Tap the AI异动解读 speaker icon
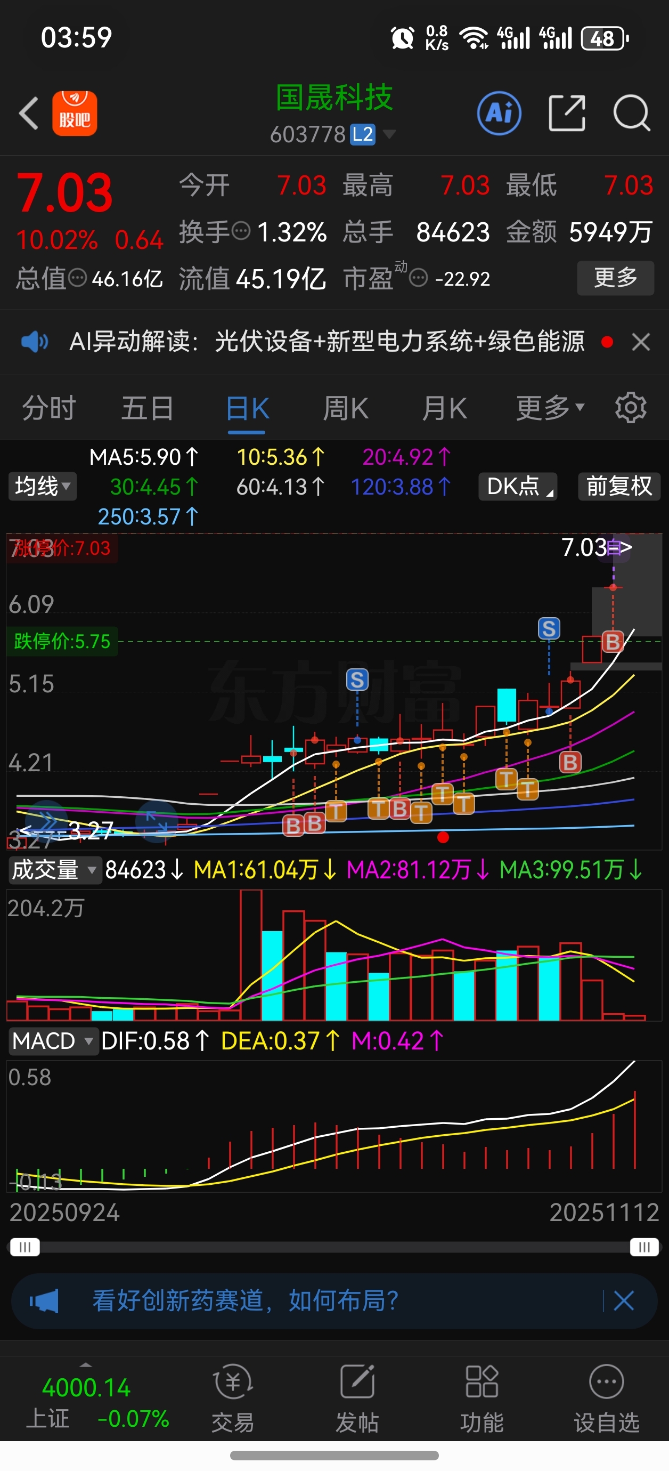Viewport: 669px width, 1471px height. click(x=34, y=342)
